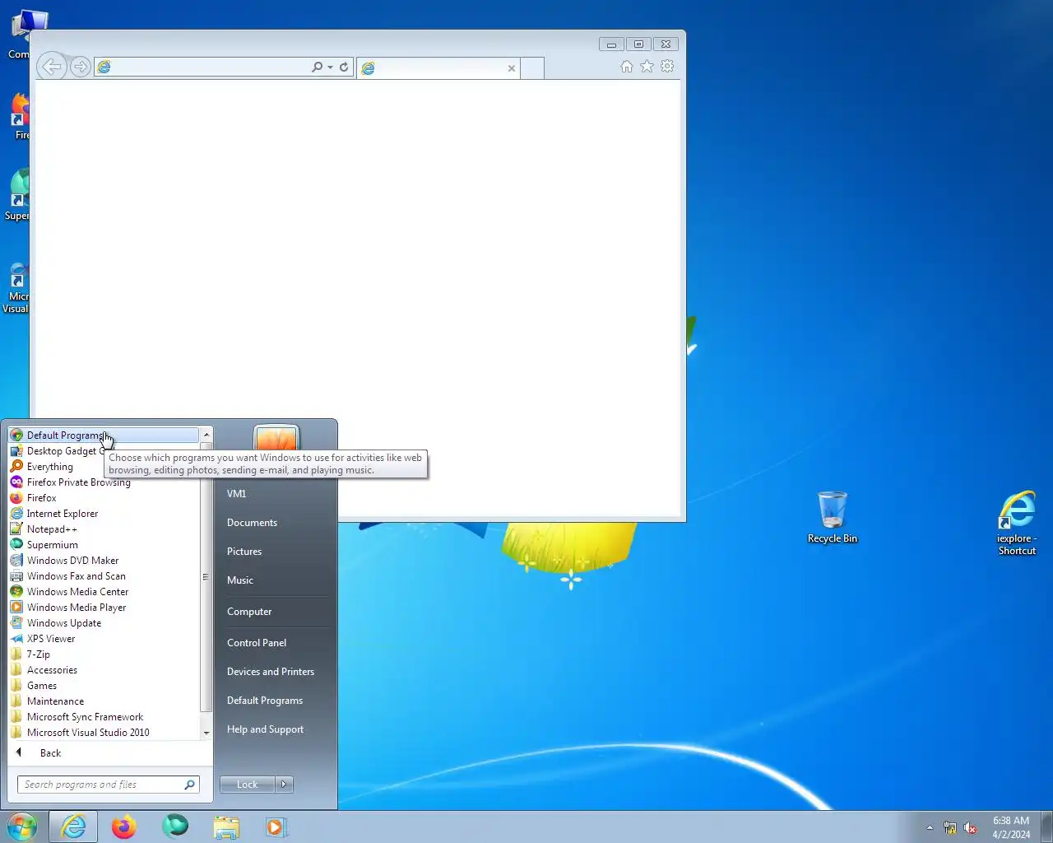Viewport: 1053px width, 843px height.
Task: Open Windows Explorer from the taskbar
Action: click(x=226, y=827)
